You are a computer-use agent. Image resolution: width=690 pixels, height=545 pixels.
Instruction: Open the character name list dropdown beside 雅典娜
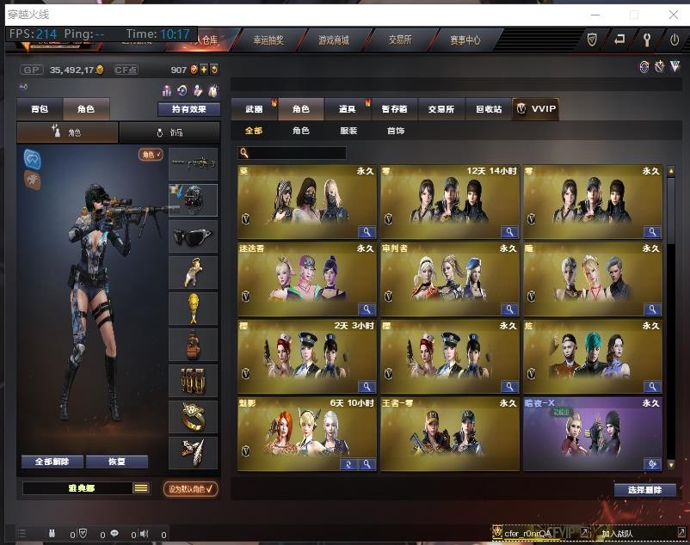point(141,488)
